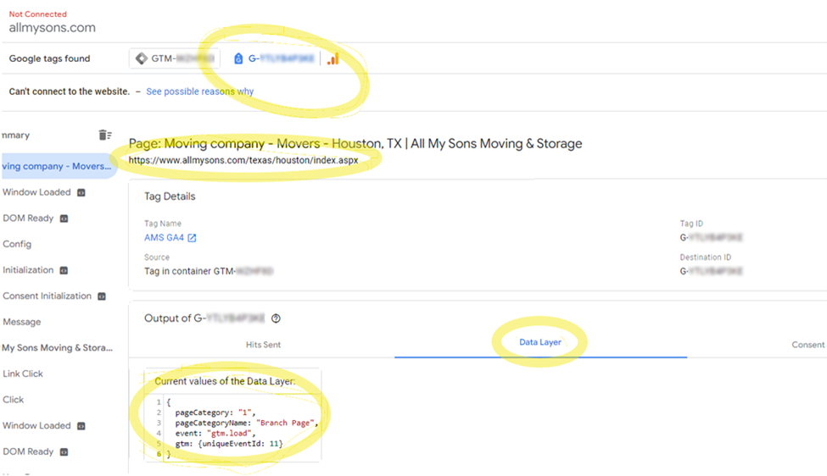Click the allmysons.com domain heading
Screen dimensions: 827x476
coord(53,28)
